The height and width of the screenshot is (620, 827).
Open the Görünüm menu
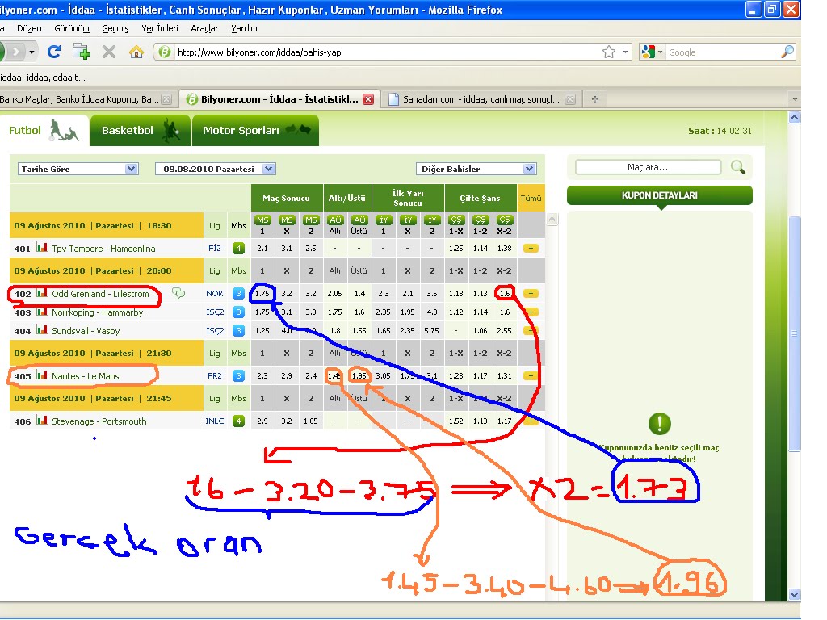tap(72, 28)
